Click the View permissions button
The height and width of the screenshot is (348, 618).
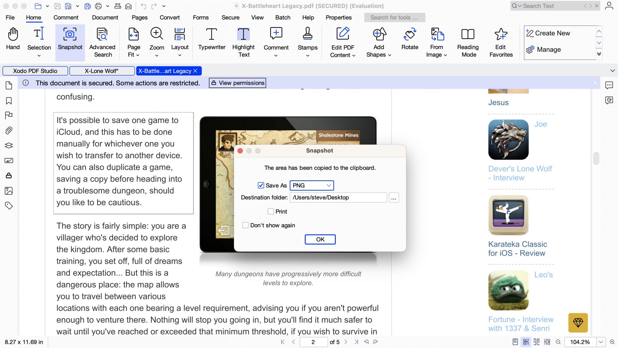pyautogui.click(x=237, y=83)
